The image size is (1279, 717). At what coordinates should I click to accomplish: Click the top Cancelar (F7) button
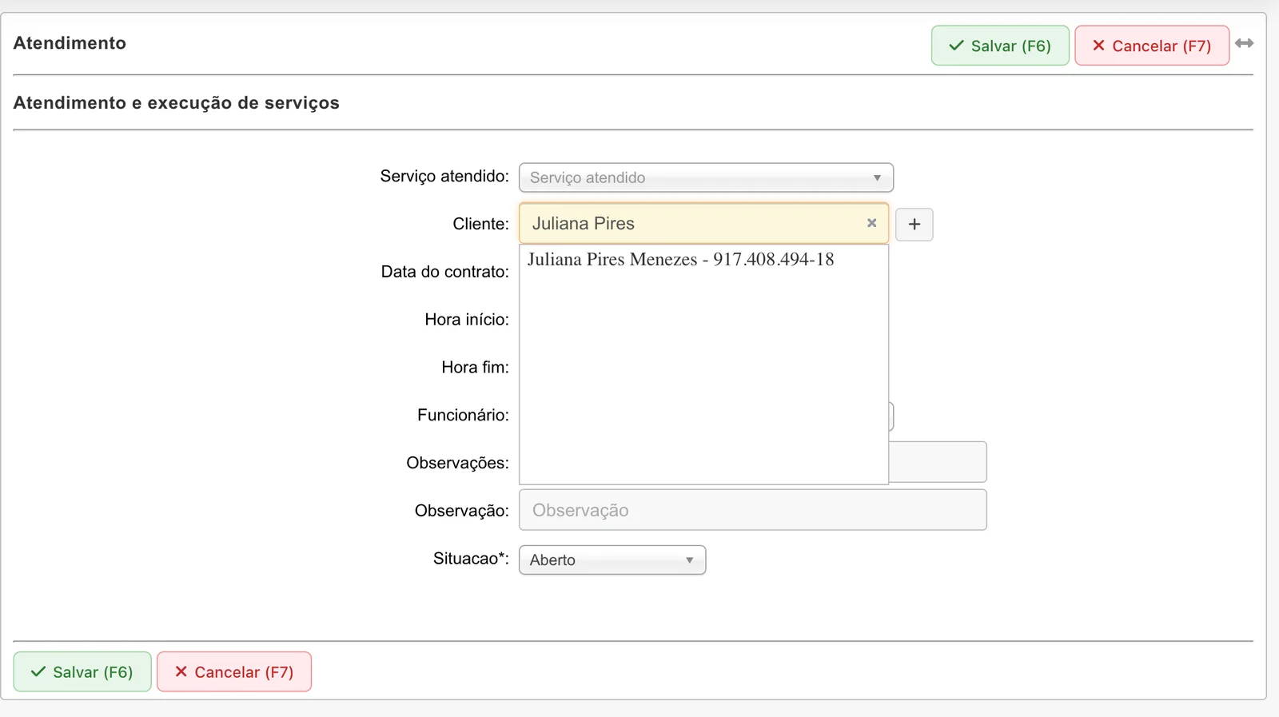1152,46
